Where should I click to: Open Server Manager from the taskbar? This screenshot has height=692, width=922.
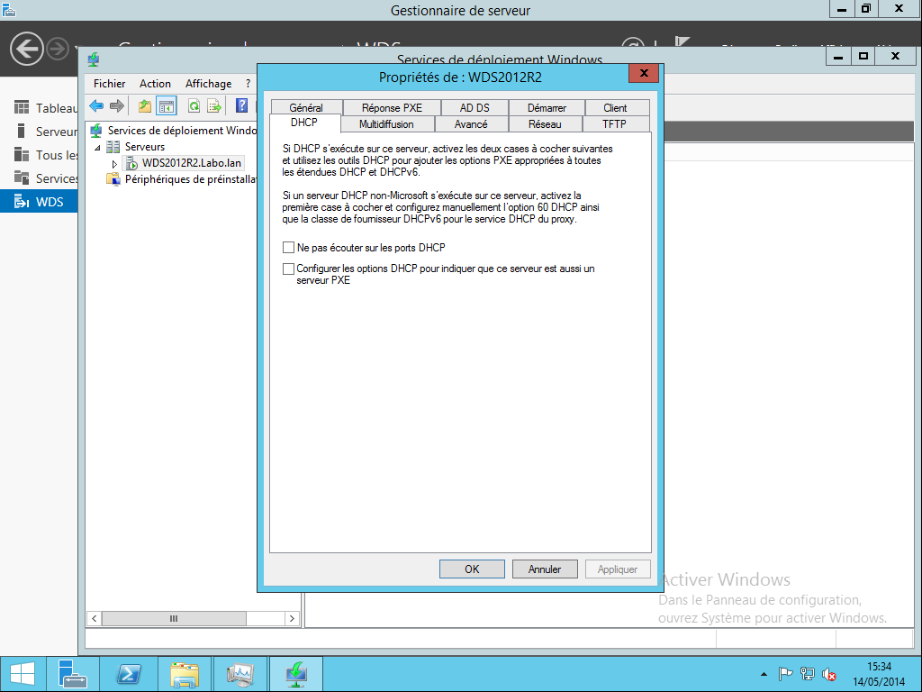coord(73,674)
